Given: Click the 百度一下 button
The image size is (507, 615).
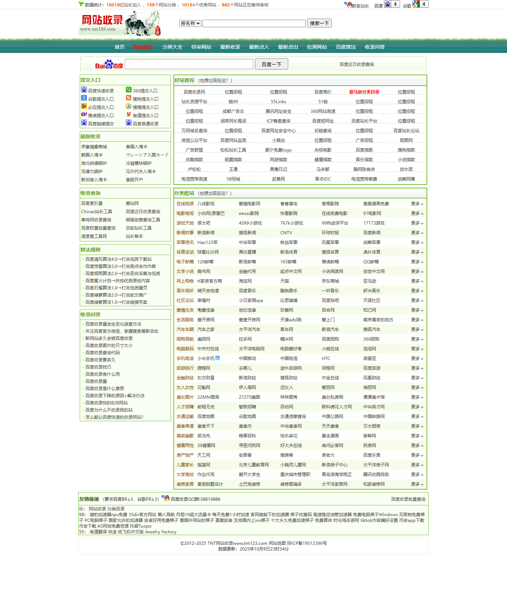Looking at the screenshot, I should coord(271,64).
